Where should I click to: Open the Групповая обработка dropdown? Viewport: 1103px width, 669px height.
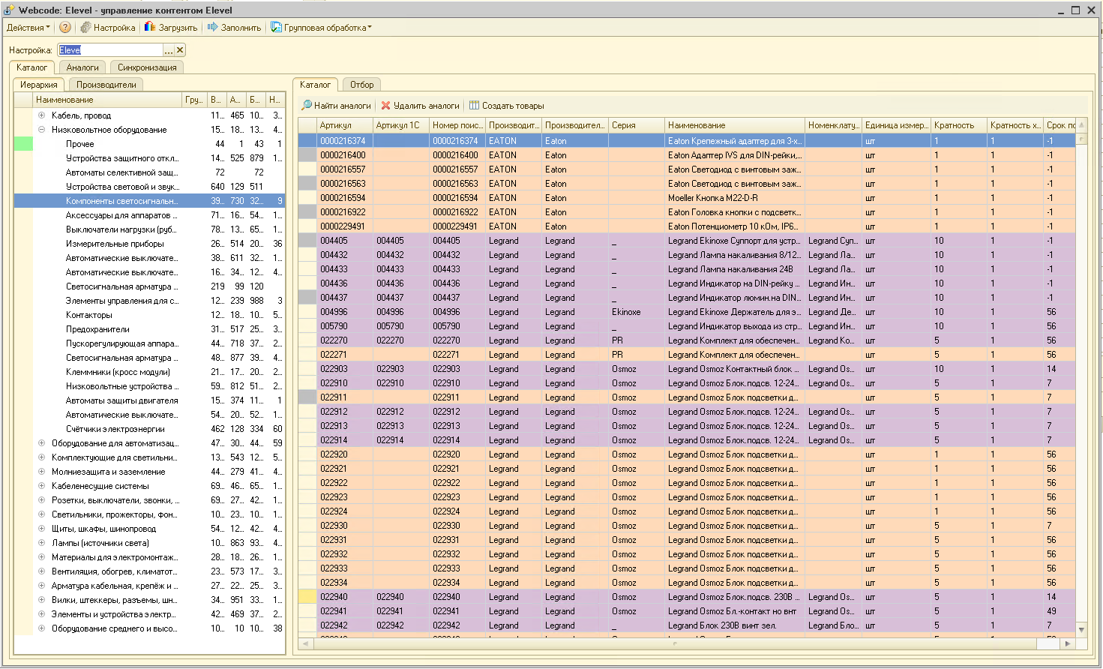pyautogui.click(x=327, y=28)
